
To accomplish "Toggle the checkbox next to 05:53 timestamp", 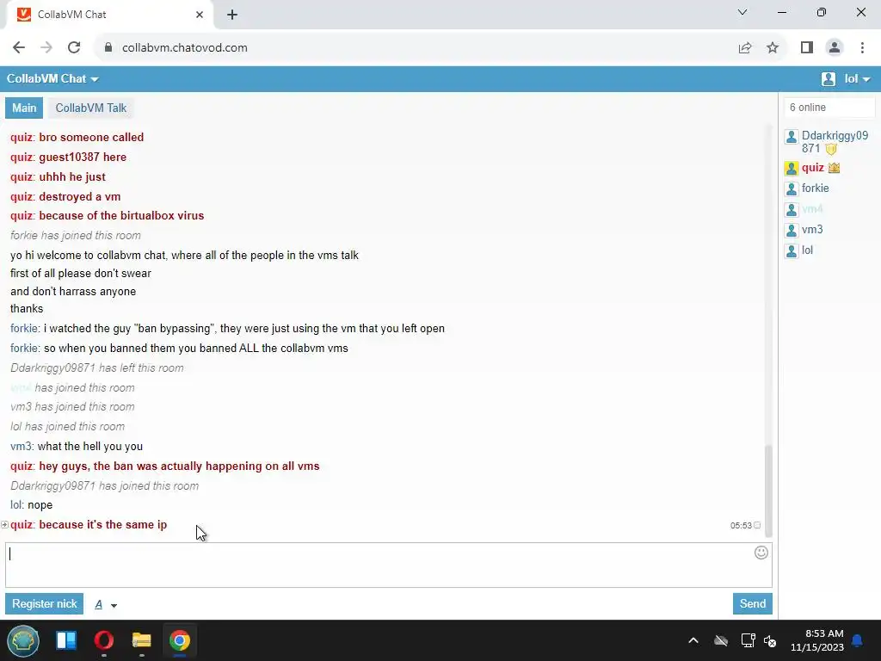I will [757, 525].
